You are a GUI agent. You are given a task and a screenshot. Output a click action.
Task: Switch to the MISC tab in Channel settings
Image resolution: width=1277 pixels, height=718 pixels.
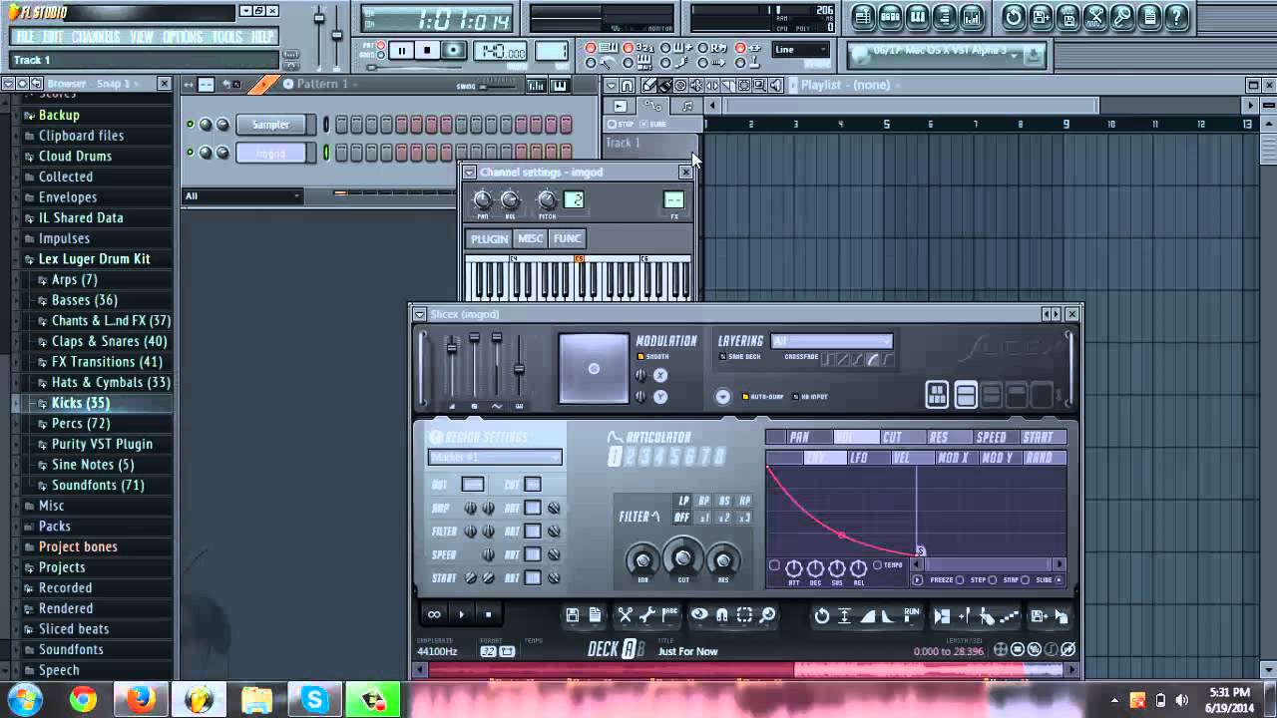point(530,238)
